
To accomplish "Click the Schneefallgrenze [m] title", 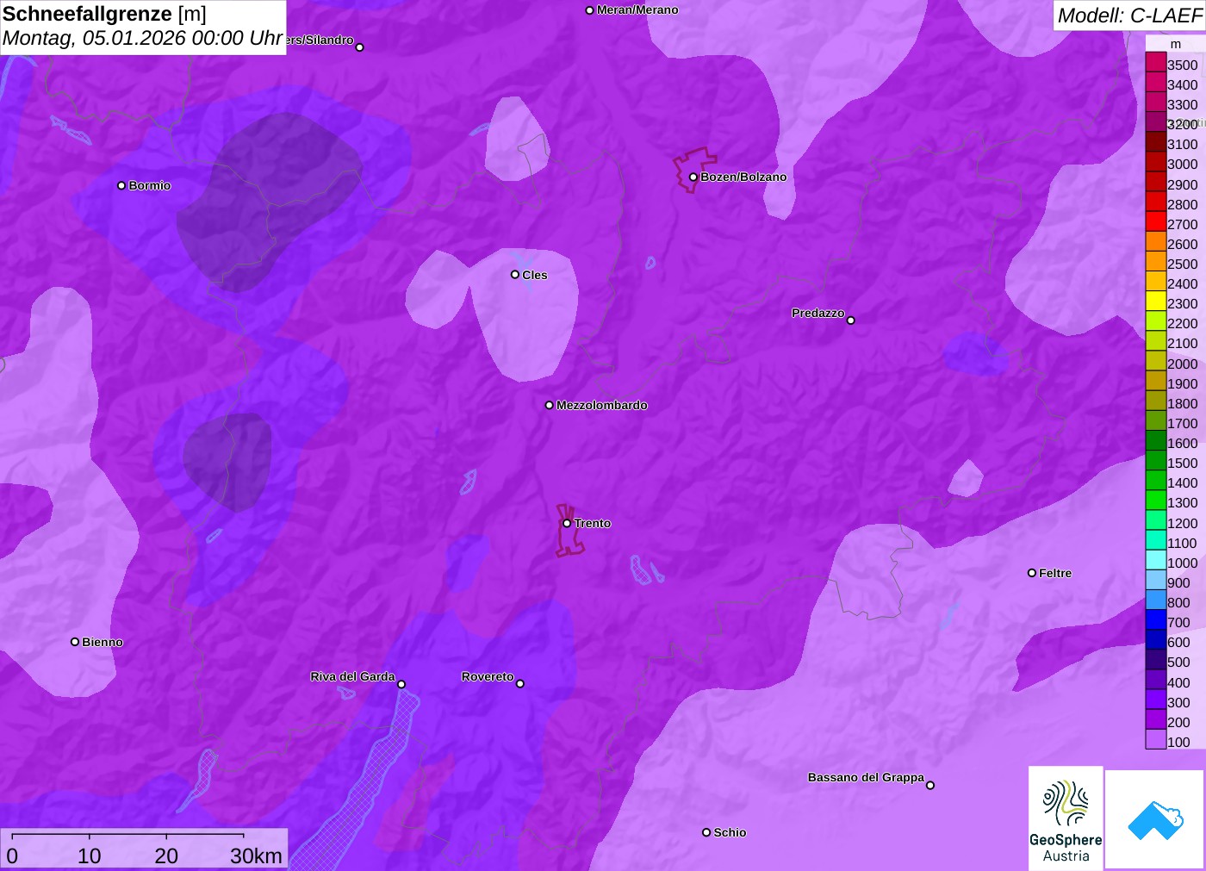I will 104,15.
